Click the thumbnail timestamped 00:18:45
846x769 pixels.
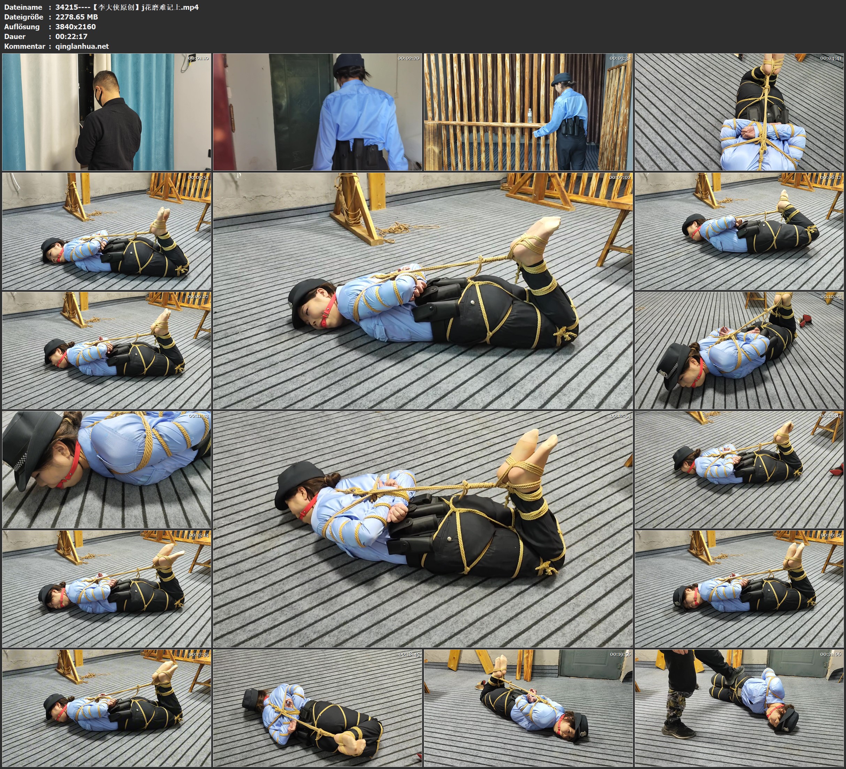coord(317,708)
